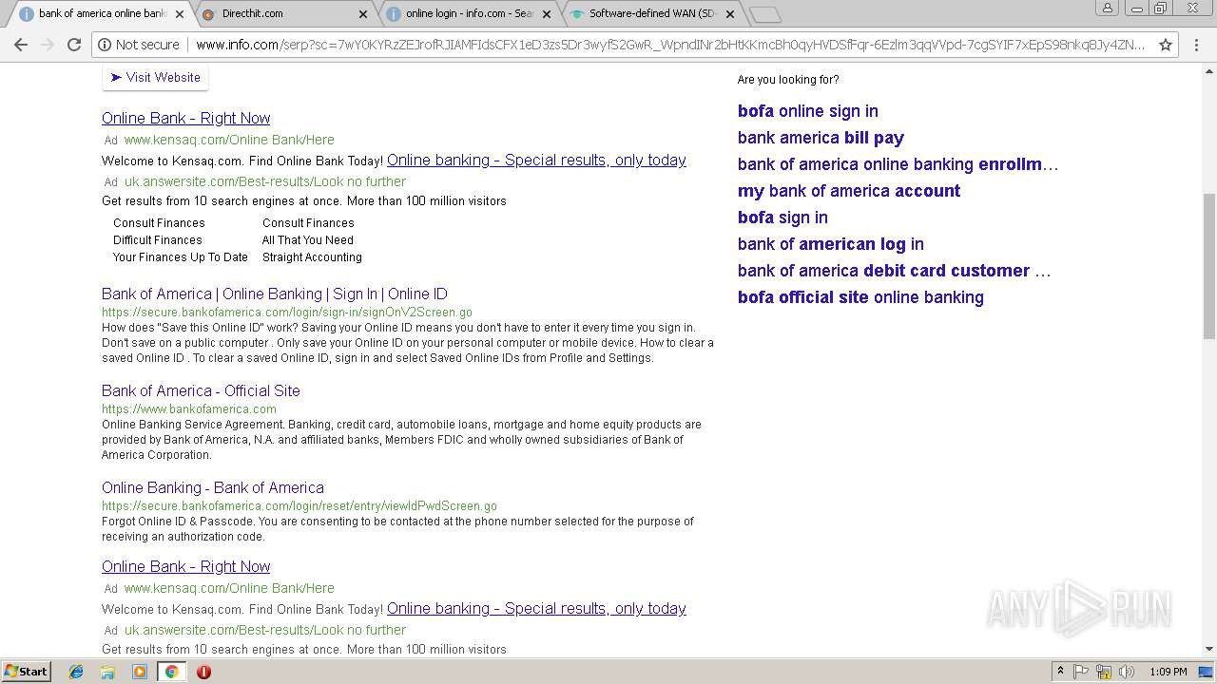Go back with the browser back arrow
1217x684 pixels.
pos(21,45)
